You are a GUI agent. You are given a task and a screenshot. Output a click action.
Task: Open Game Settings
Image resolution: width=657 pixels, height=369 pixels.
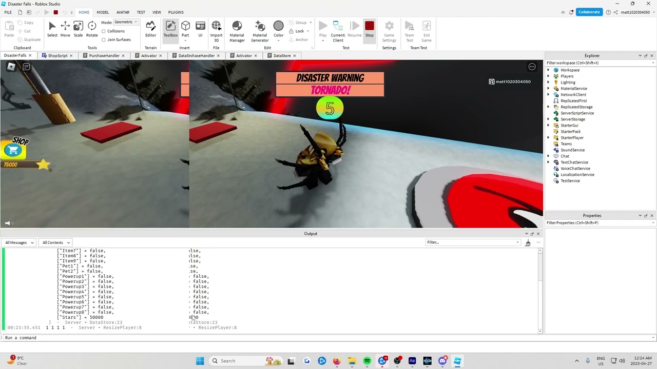[x=389, y=31]
